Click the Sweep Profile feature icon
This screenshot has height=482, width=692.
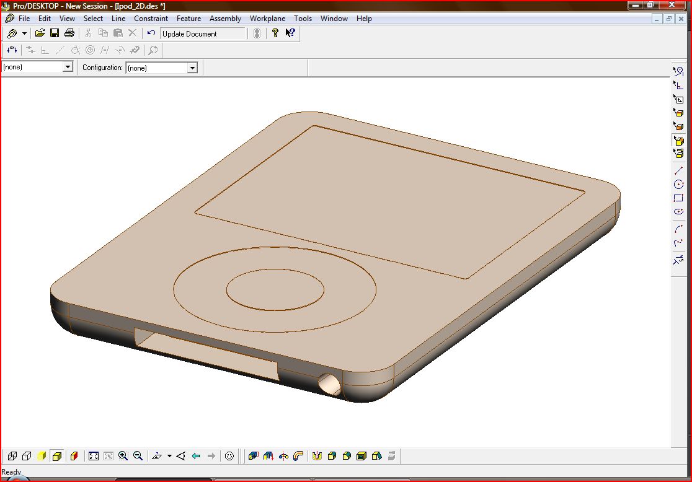pos(298,456)
